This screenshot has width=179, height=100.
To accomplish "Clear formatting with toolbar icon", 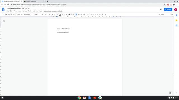I will [106, 14].
